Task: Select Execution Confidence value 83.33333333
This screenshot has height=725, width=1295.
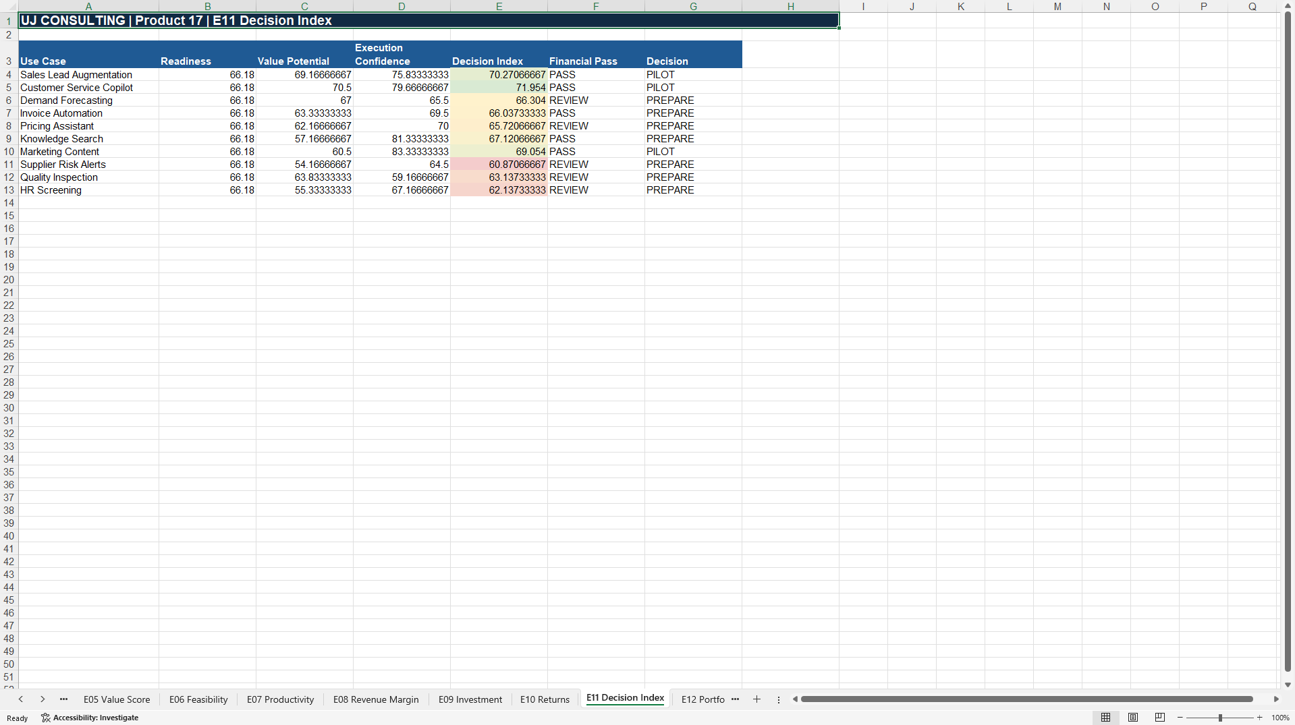Action: 402,152
